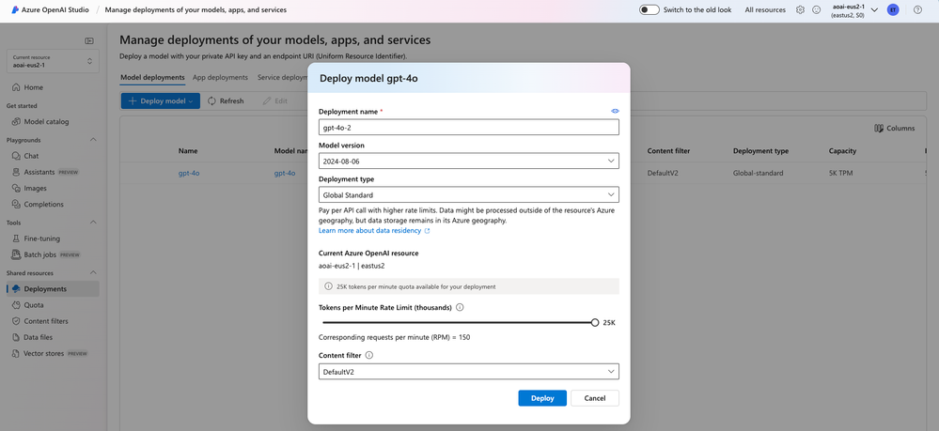The image size is (939, 431).
Task: Click the Global-standard cell in table
Action: pos(758,173)
